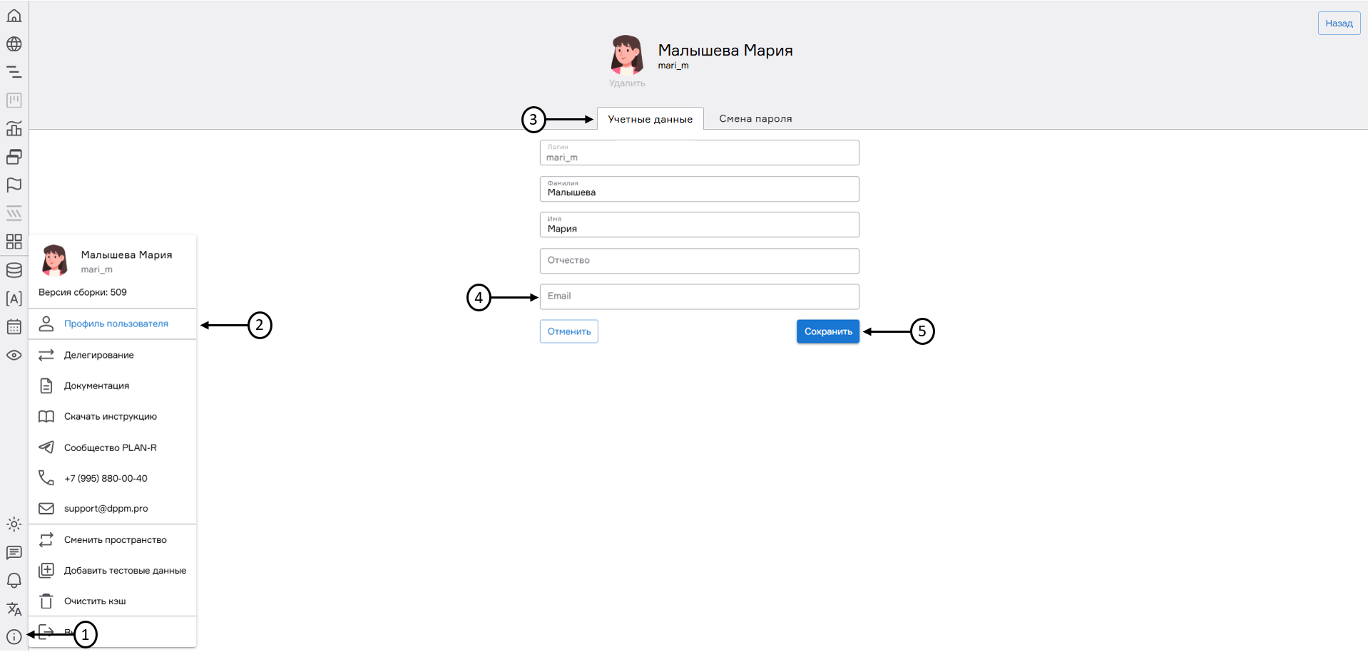This screenshot has height=652, width=1368.
Task: Select Очистить кэш in the menu
Action: (x=94, y=601)
